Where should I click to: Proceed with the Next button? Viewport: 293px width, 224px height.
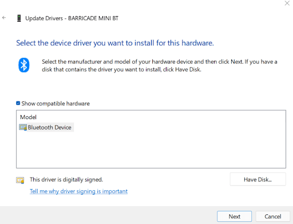pos(234,217)
